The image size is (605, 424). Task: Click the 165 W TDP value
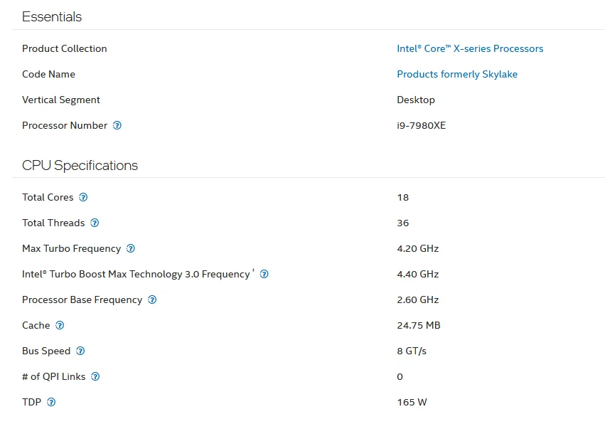click(x=412, y=403)
